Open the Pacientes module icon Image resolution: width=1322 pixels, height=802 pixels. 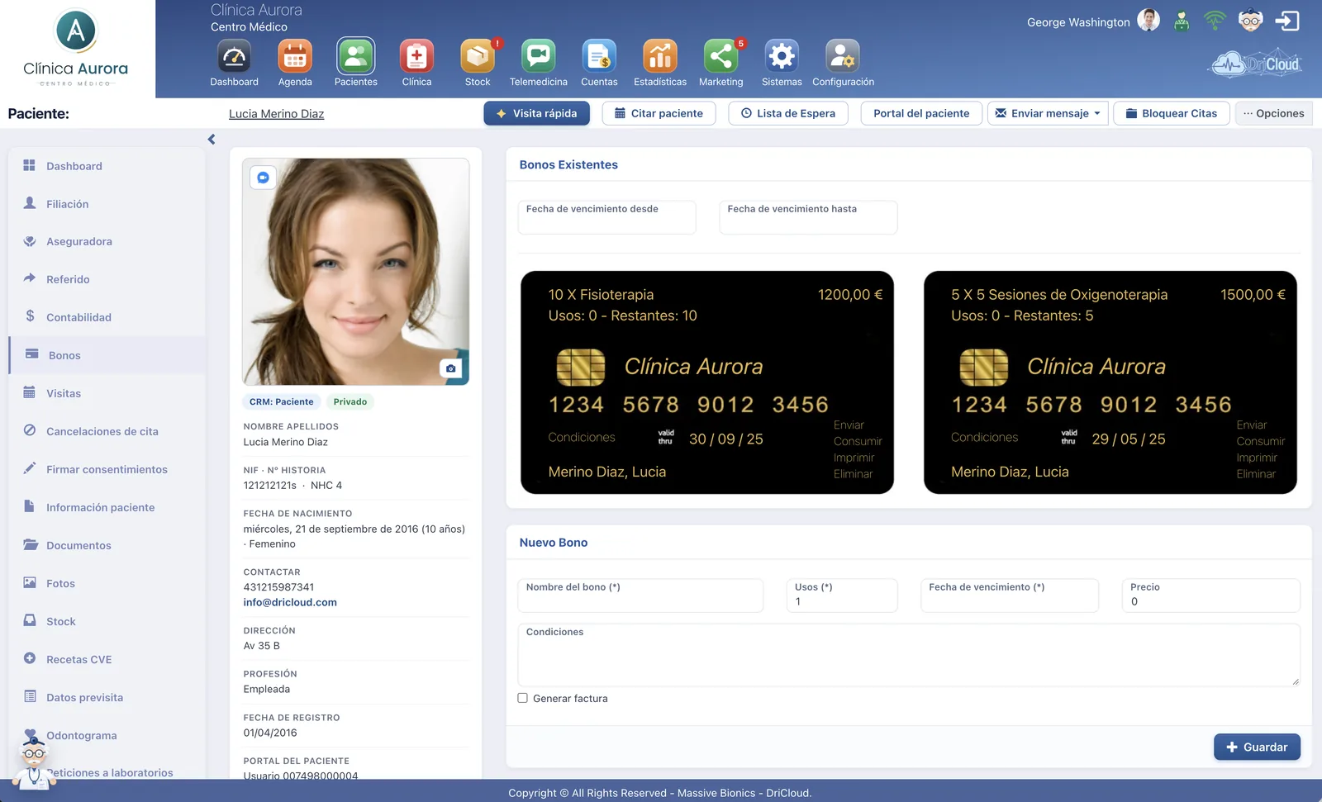tap(356, 57)
